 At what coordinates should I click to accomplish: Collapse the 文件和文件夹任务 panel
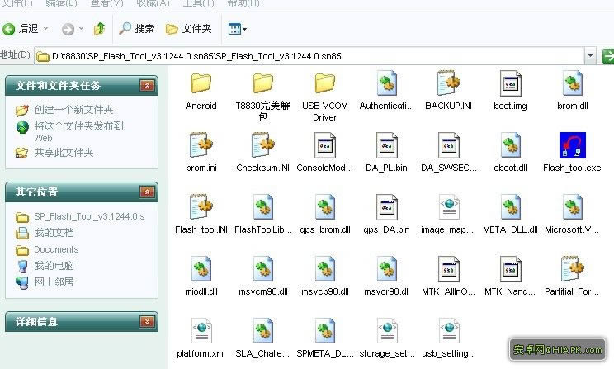(x=148, y=85)
